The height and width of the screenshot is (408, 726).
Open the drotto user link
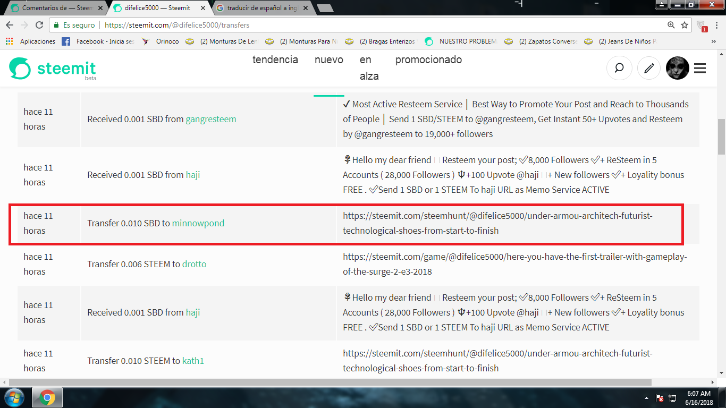pos(194,264)
